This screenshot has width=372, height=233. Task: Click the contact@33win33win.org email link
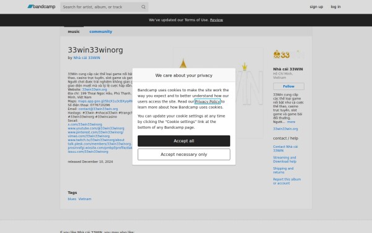[98, 109]
